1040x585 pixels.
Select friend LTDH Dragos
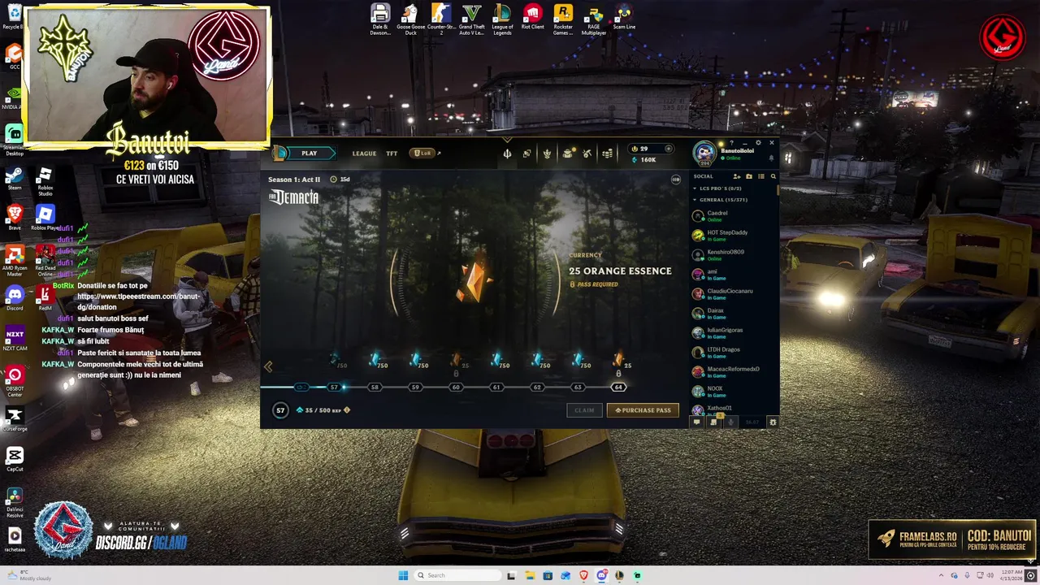pyautogui.click(x=734, y=353)
